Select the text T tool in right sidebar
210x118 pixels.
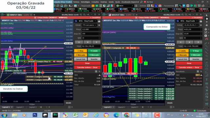point(207,80)
